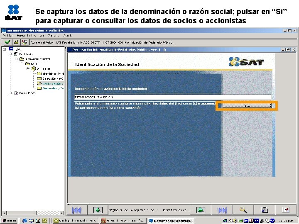
Task: Jump to the last page with the double-arrow icon
Action: pos(222,210)
